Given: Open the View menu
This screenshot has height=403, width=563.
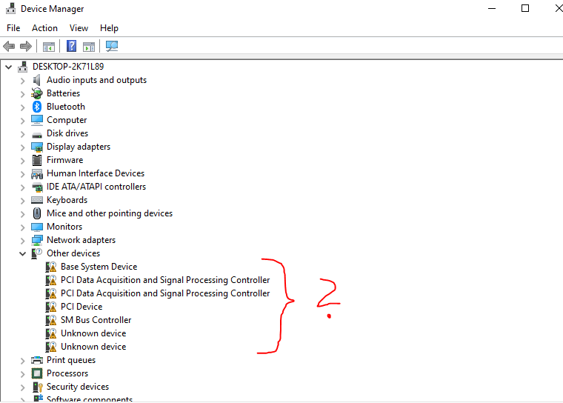Looking at the screenshot, I should [x=79, y=28].
